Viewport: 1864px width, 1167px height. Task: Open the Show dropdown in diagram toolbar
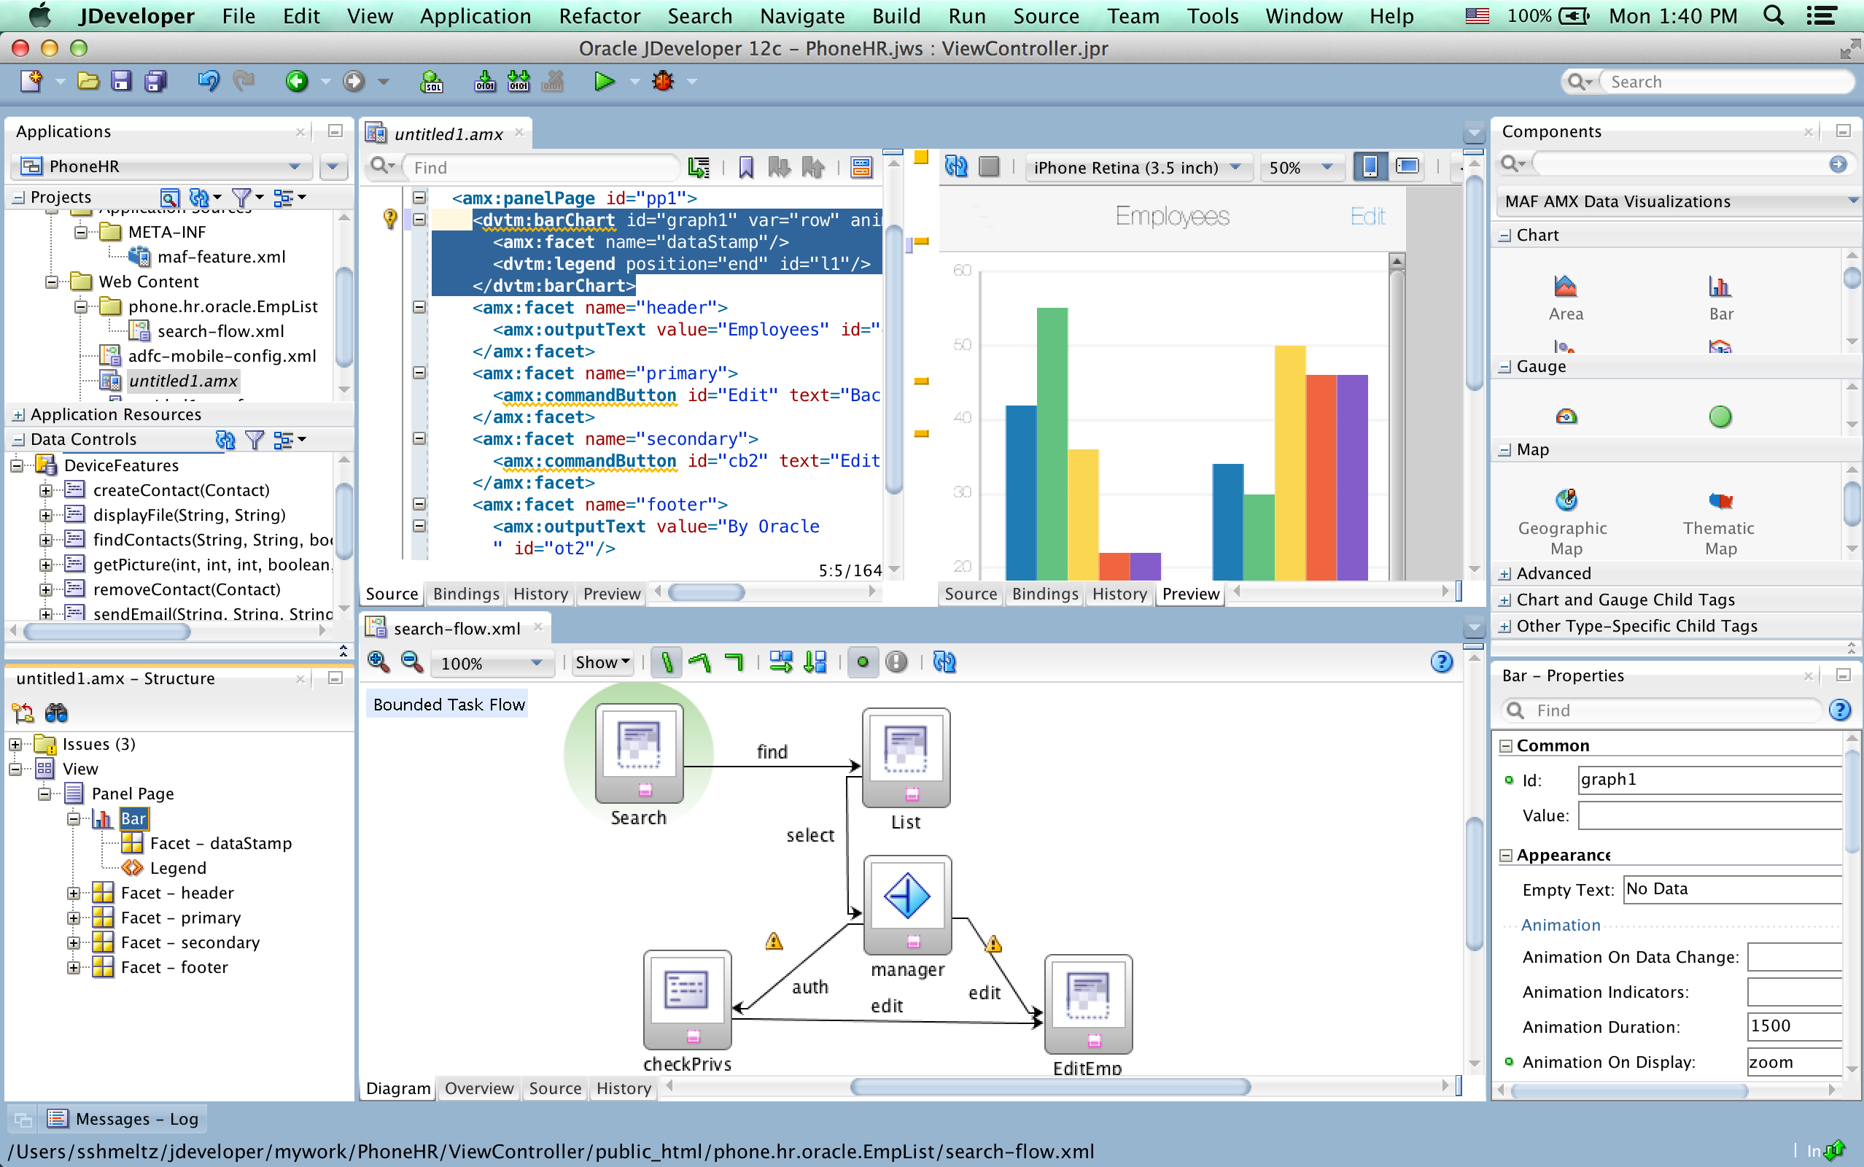pyautogui.click(x=602, y=662)
